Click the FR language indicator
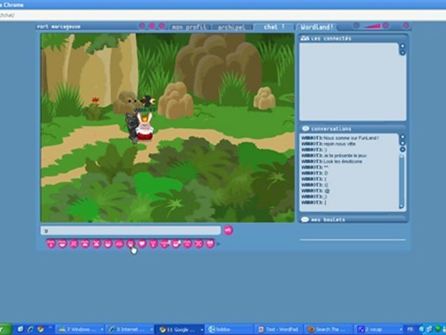Image resolution: width=446 pixels, height=335 pixels. pyautogui.click(x=410, y=329)
